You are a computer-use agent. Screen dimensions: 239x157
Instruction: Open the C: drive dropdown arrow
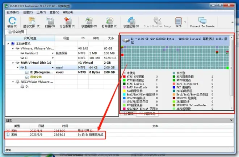click(x=53, y=58)
